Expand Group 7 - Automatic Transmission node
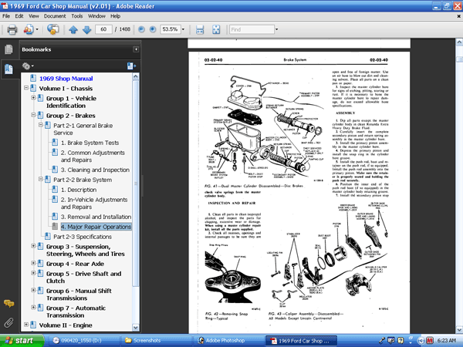This screenshot has width=463, height=347. 33,307
